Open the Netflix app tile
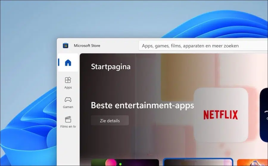 (x=221, y=115)
